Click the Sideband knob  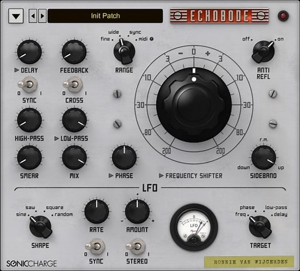tap(264, 157)
